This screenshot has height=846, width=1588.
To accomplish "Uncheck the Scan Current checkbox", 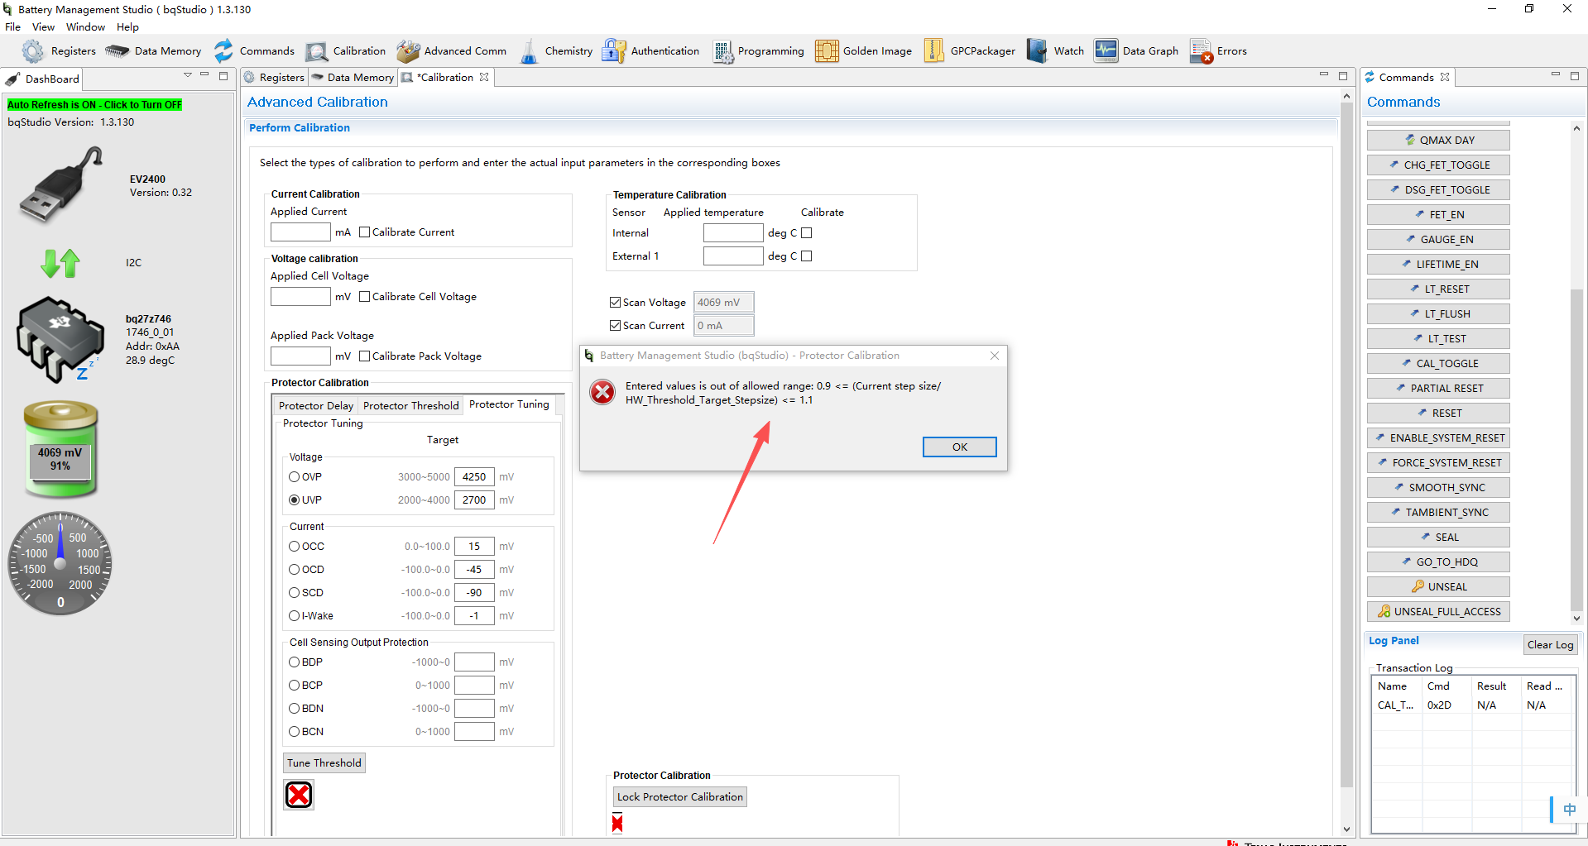I will click(615, 326).
